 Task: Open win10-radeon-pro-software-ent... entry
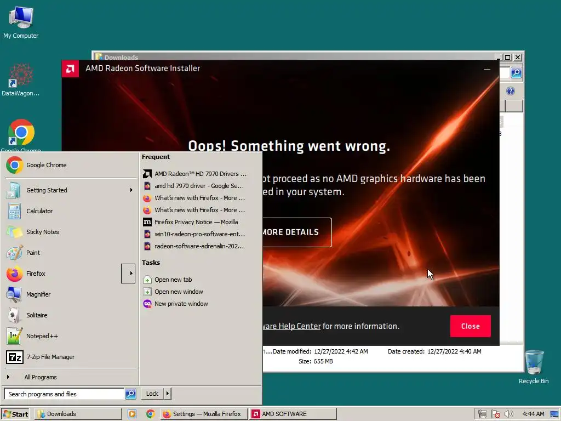coord(195,234)
